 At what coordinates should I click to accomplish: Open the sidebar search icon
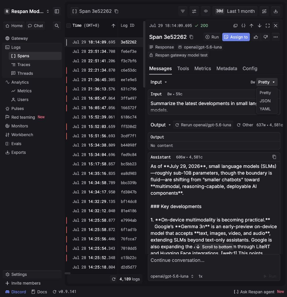pyautogui.click(x=57, y=26)
